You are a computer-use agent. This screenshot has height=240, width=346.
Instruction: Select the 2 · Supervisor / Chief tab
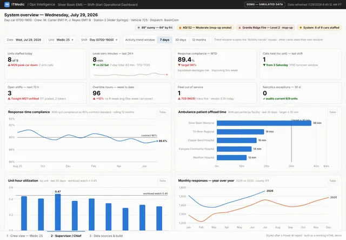[66, 236]
